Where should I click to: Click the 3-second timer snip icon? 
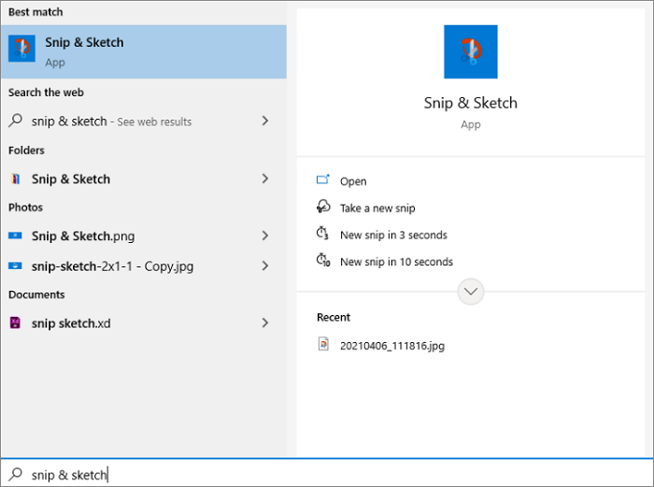323,235
